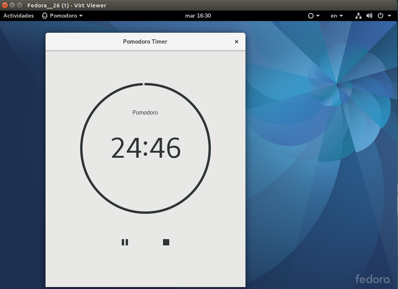Close the Virt Viewer window with red button
The image size is (398, 289).
5,5
